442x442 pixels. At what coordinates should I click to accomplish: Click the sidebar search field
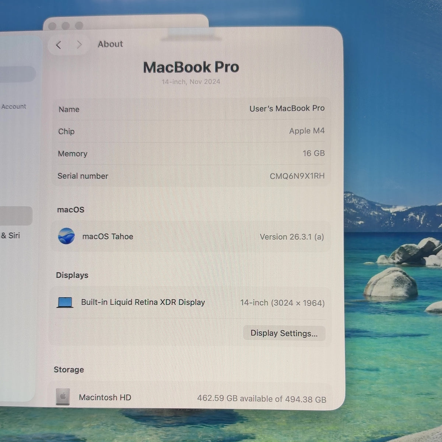[18, 74]
